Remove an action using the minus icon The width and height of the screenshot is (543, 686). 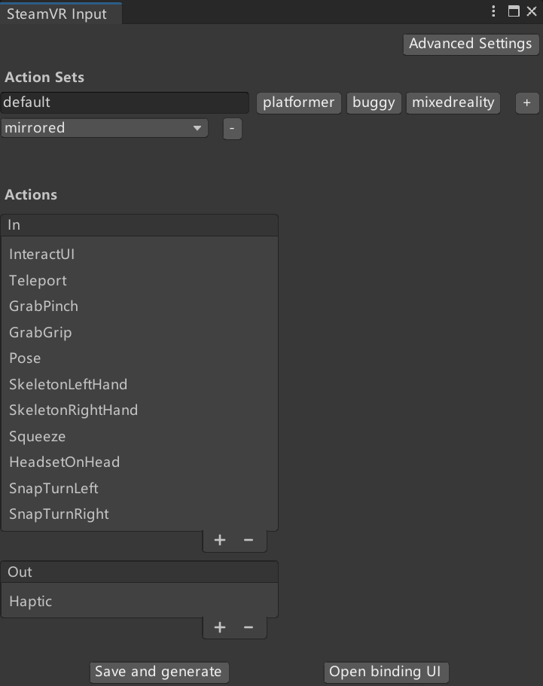tap(249, 540)
